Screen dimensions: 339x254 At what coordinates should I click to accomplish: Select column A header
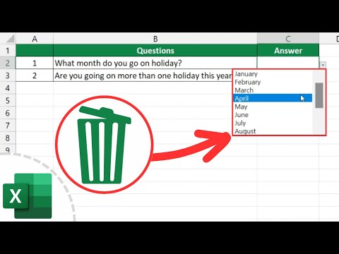pyautogui.click(x=35, y=39)
